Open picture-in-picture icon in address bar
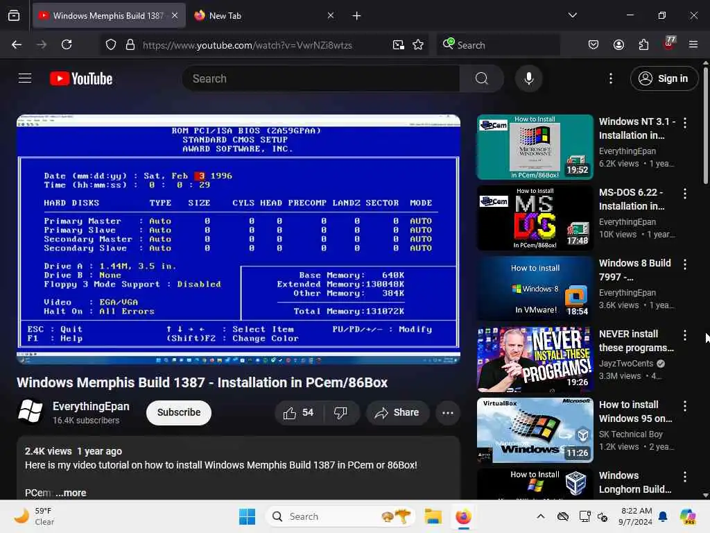This screenshot has width=710, height=533. 399,45
